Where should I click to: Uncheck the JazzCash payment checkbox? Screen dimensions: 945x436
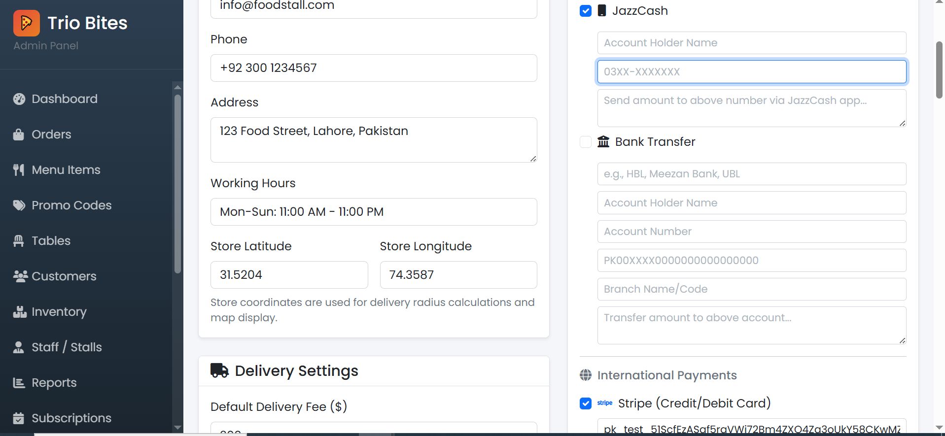tap(586, 11)
